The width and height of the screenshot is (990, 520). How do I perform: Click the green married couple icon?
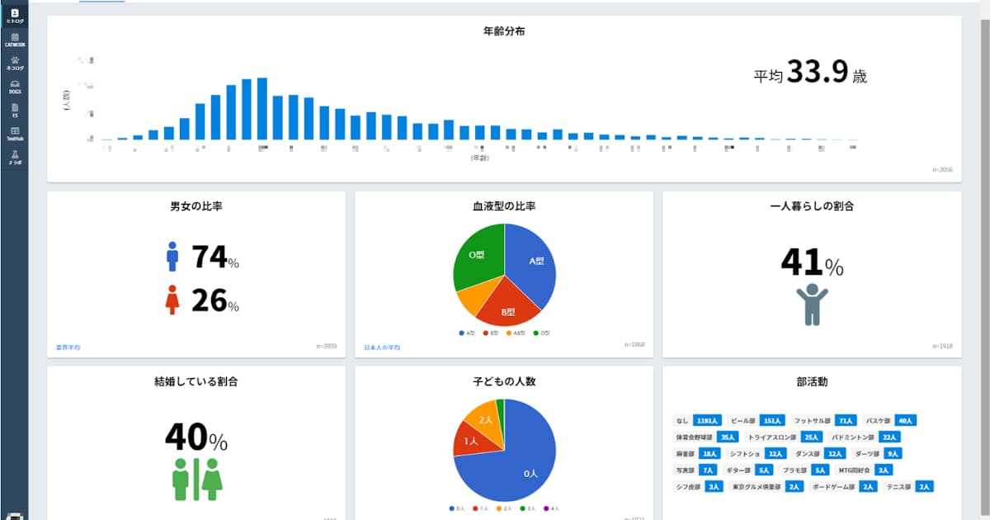pos(196,480)
